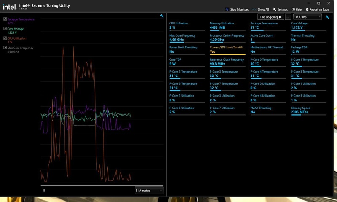Image resolution: width=337 pixels, height=202 pixels.
Task: Uncheck CPU Utilization graph line
Action: pos(5,38)
